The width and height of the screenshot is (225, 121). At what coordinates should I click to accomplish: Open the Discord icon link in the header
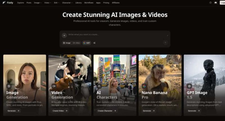point(215,3)
